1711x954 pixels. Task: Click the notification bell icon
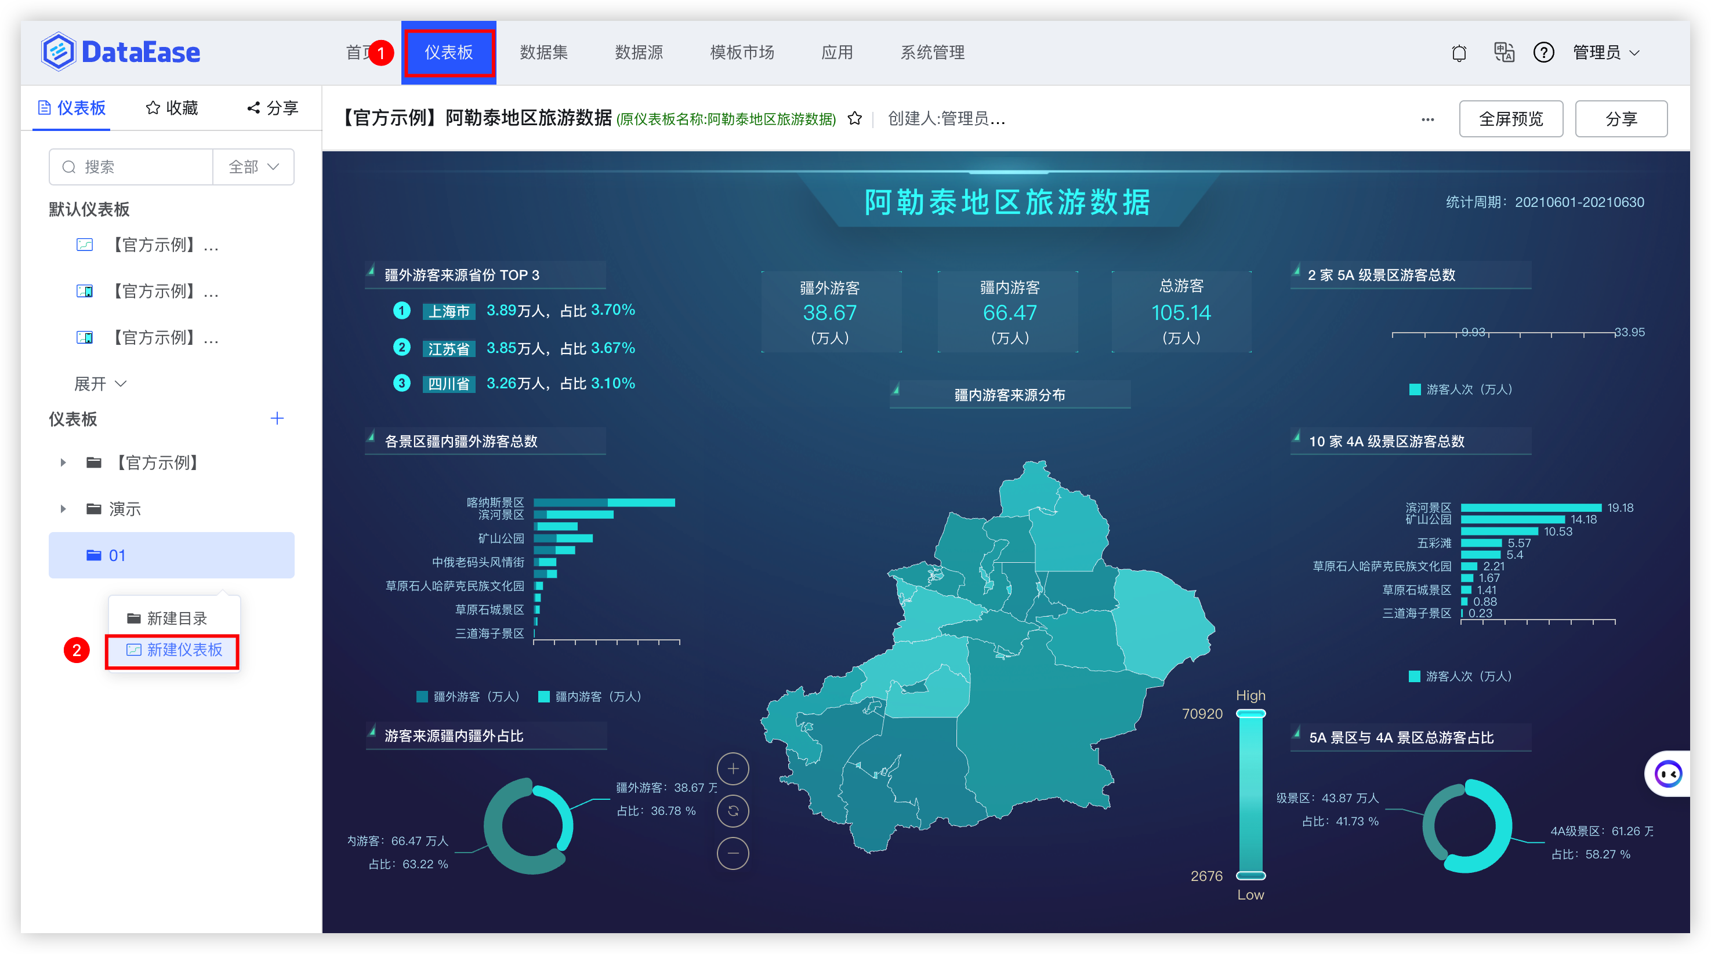[x=1459, y=52]
